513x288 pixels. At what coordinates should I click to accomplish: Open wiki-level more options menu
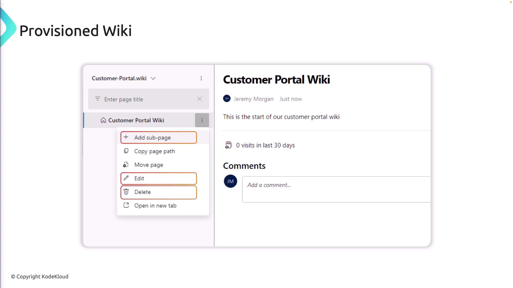(201, 78)
